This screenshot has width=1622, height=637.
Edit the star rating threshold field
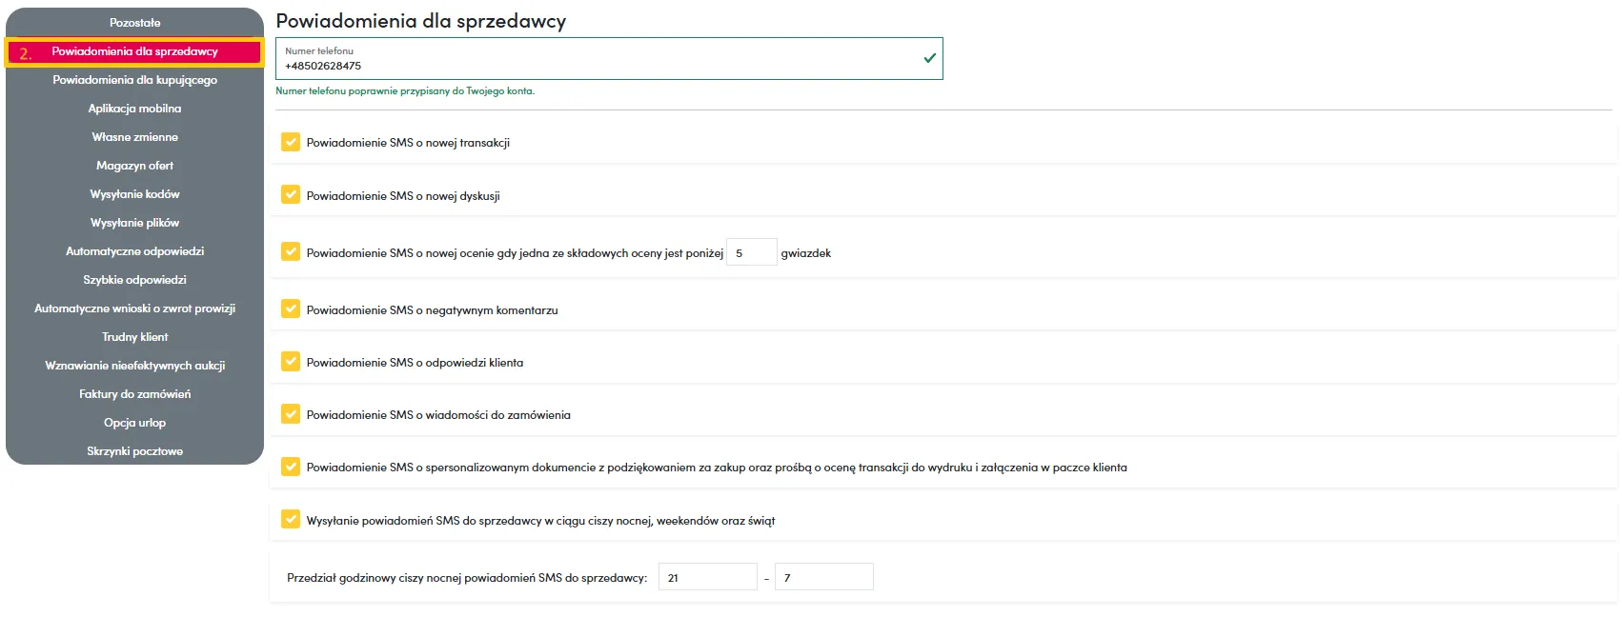(x=751, y=253)
